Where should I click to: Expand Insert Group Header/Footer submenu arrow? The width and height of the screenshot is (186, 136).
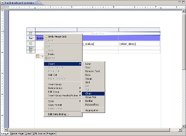[80, 95]
